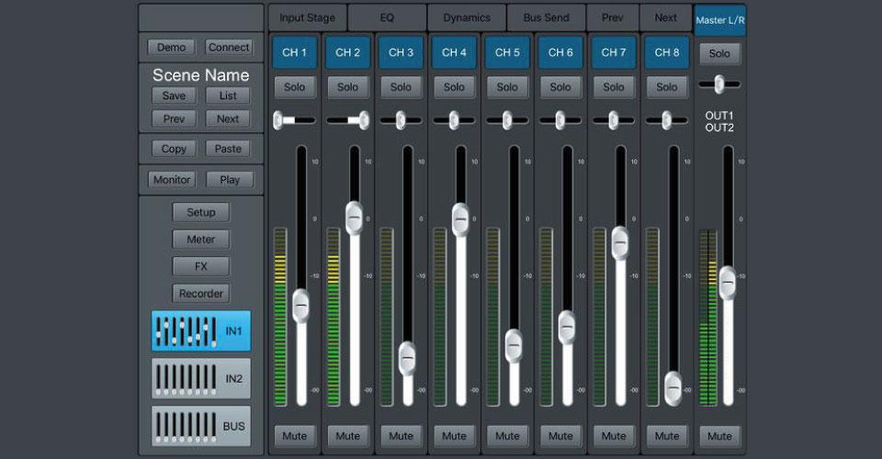Viewport: 882px width, 459px height.
Task: Click the CH 2 volume fader handle
Action: click(356, 218)
